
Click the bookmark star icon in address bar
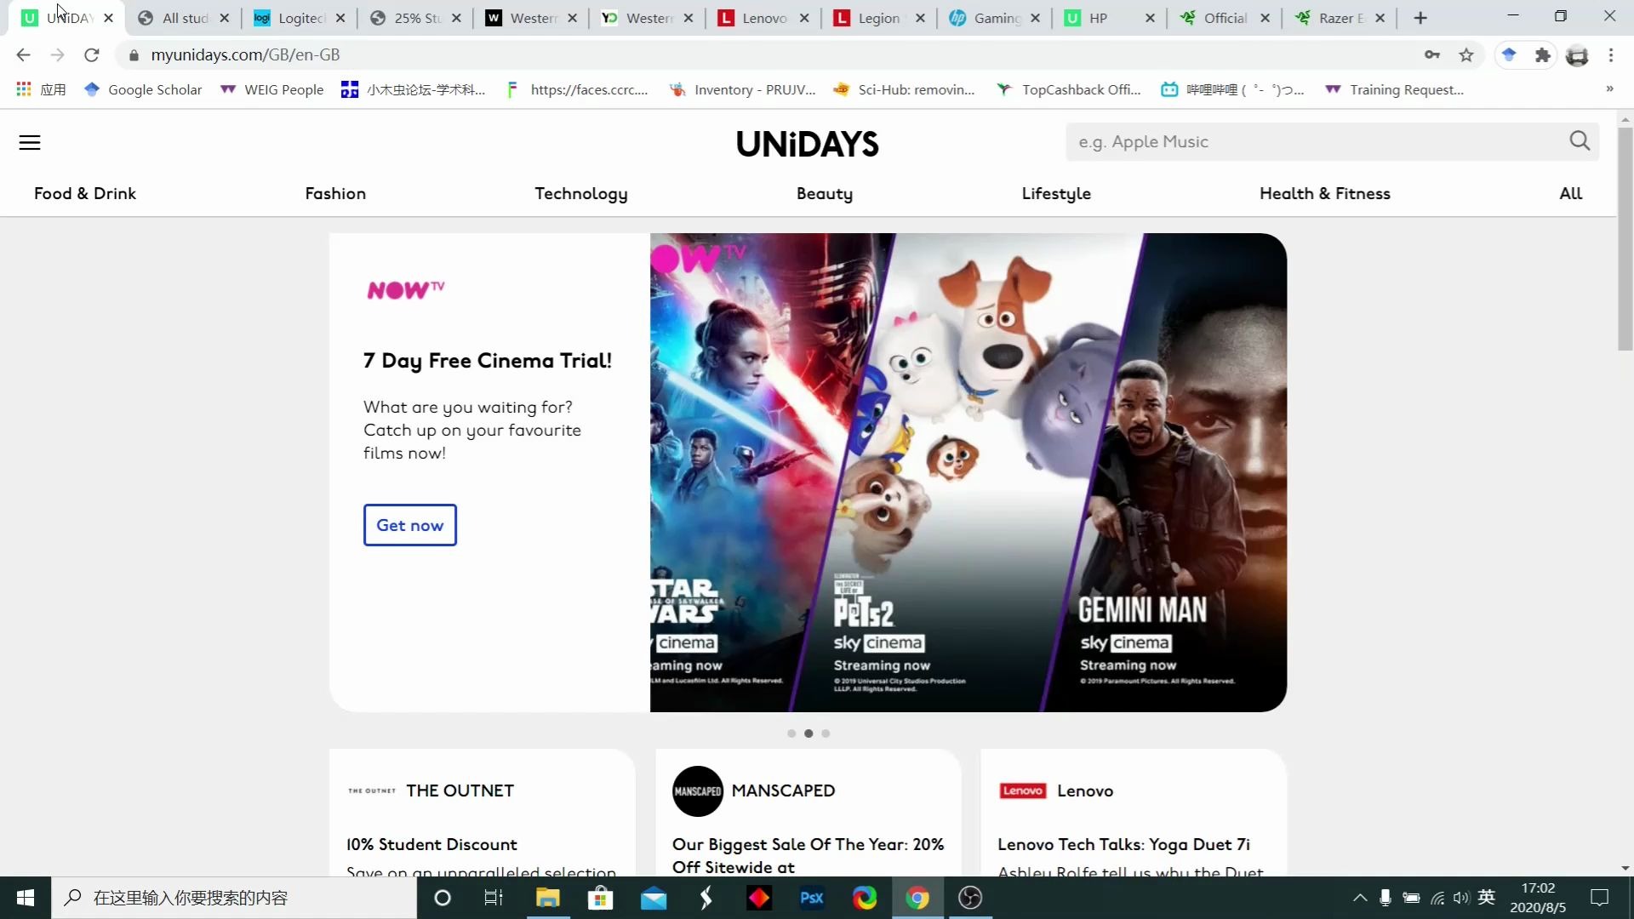[1467, 55]
